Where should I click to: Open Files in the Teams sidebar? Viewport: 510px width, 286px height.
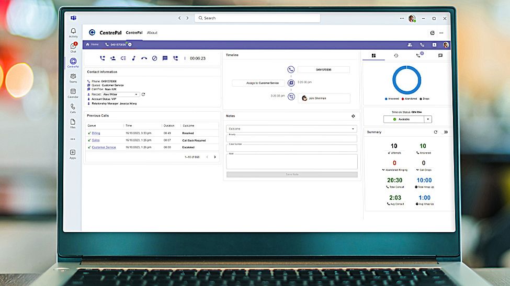point(73,123)
